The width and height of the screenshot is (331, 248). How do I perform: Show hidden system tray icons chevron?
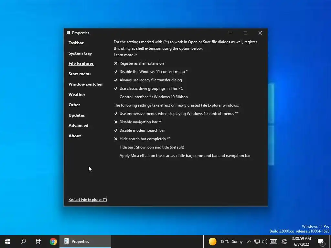(x=249, y=242)
